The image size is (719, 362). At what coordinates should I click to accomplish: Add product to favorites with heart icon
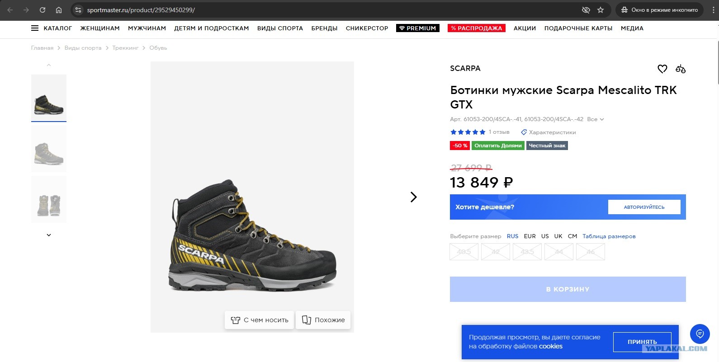662,69
